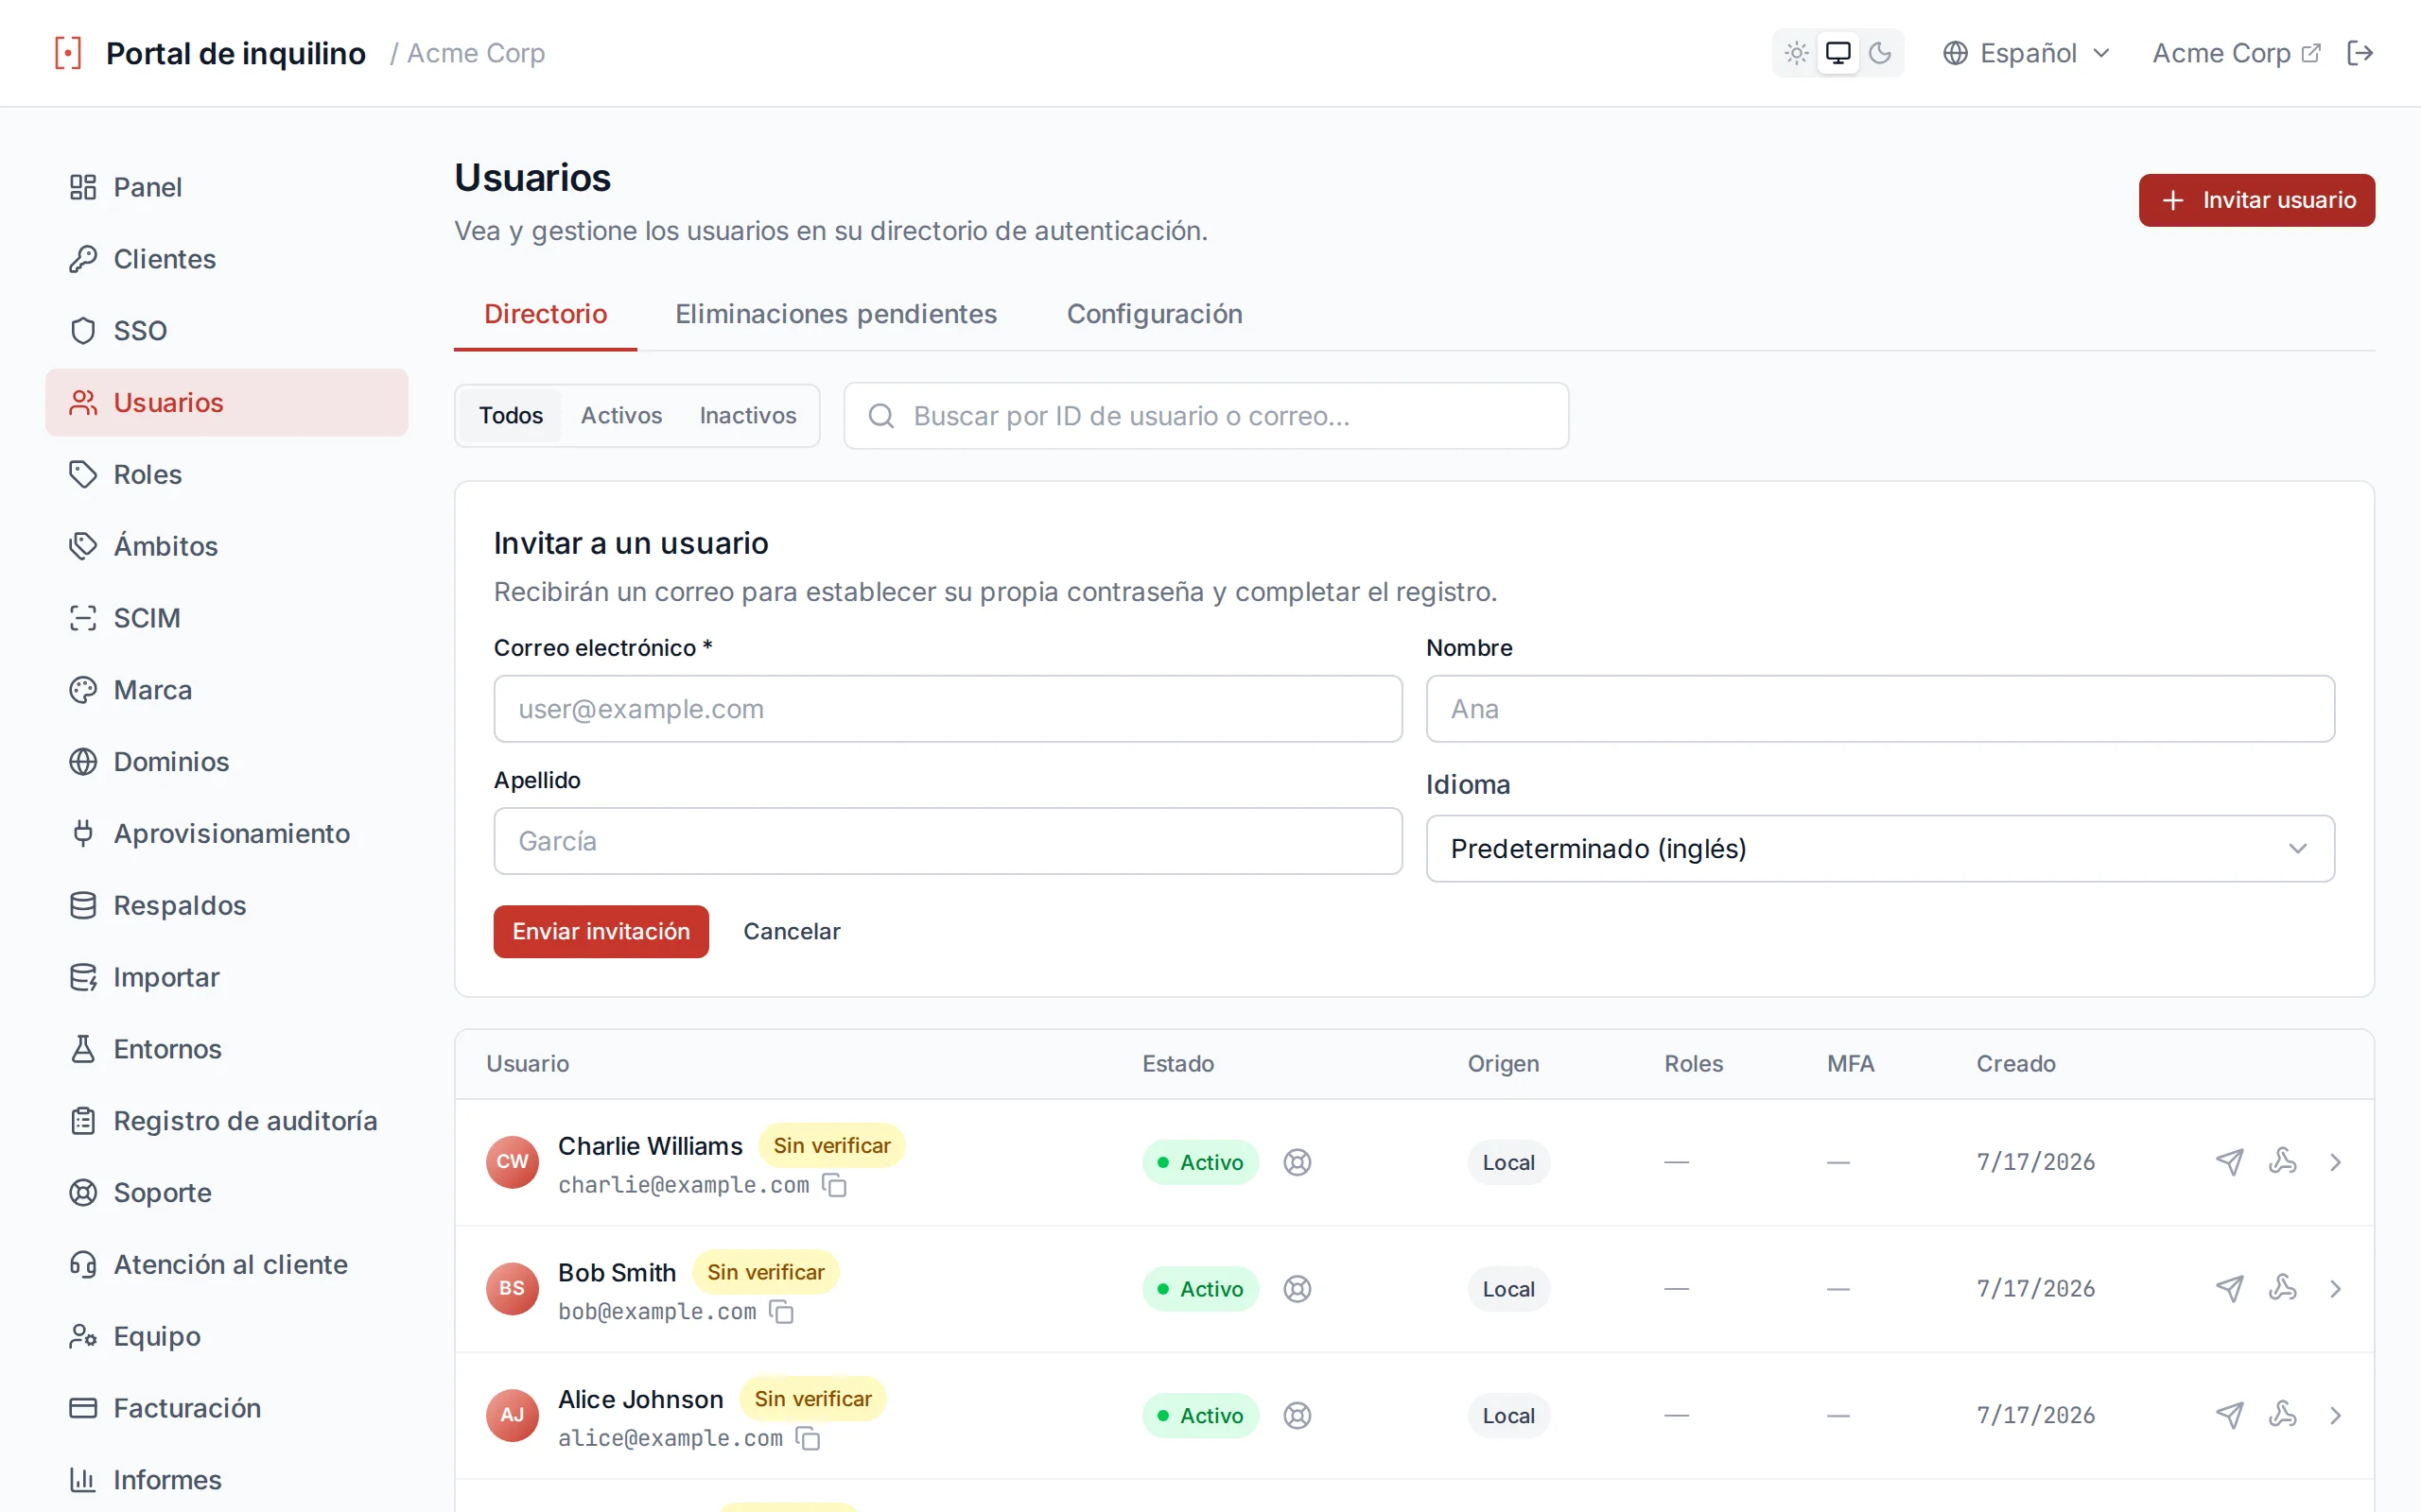Click the Registro de auditoría clipboard icon
Viewport: 2421px width, 1512px height.
(83, 1121)
